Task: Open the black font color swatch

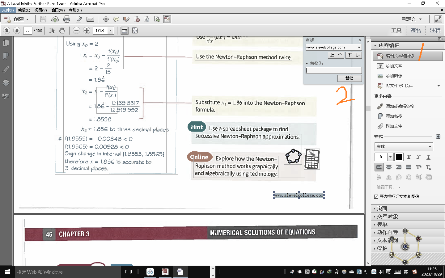Action: coord(399,157)
